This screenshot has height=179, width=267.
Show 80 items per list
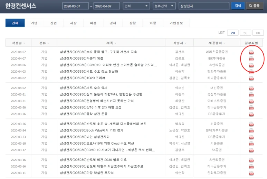tap(258, 33)
